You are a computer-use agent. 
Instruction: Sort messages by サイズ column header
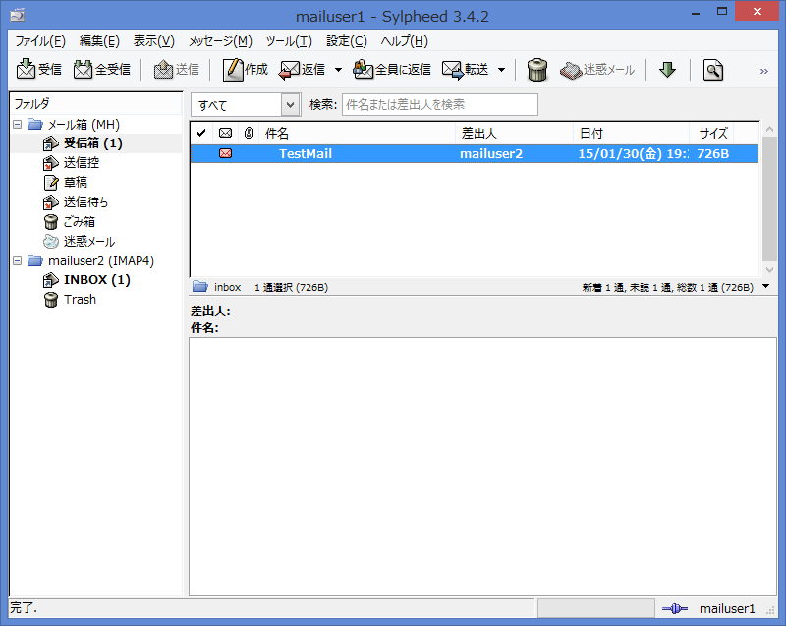pyautogui.click(x=711, y=133)
